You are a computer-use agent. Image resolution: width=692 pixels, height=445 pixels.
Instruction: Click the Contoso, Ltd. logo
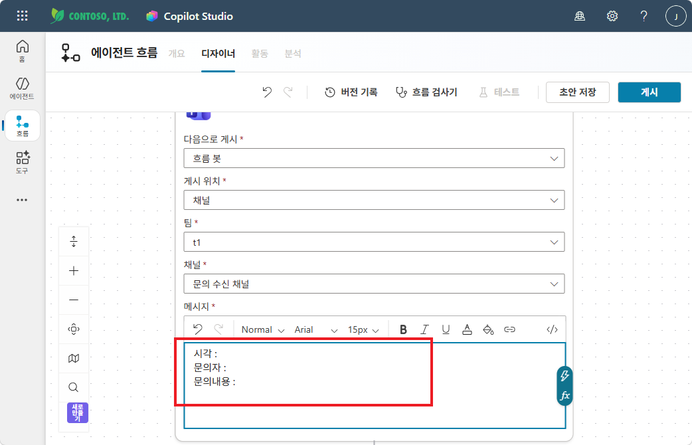point(90,17)
